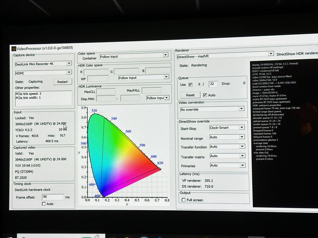Click the V frames value '4016'
The image size is (318, 238).
click(35, 136)
